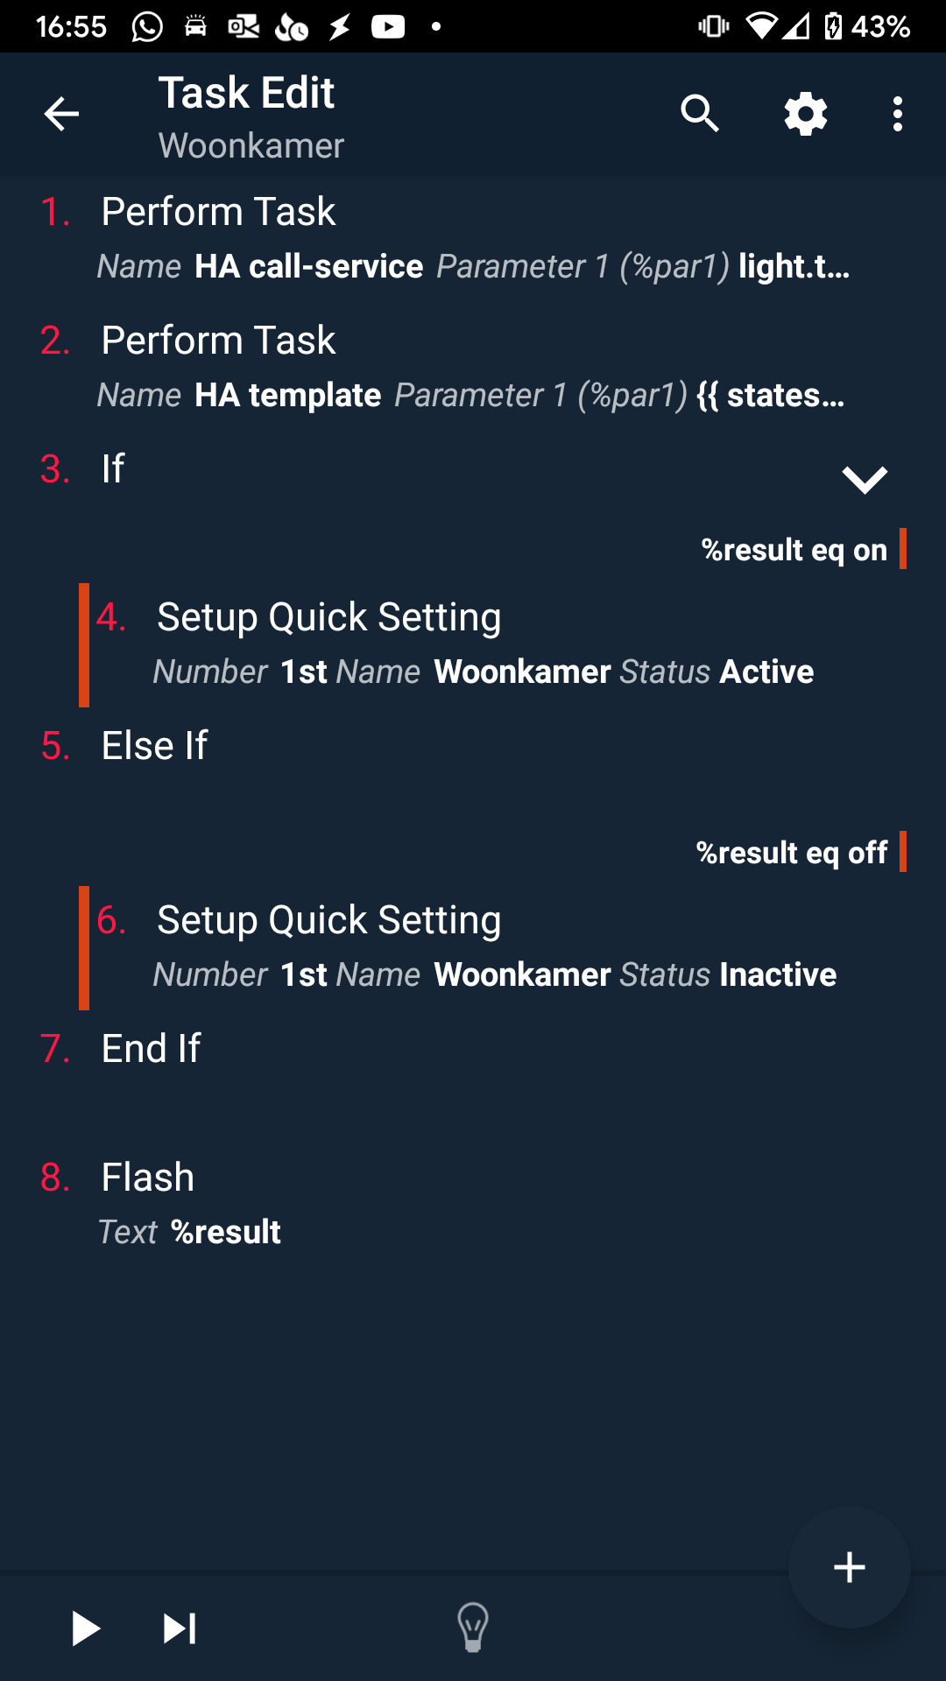This screenshot has width=946, height=1681.
Task: Open the overflow menu
Action: pyautogui.click(x=897, y=114)
